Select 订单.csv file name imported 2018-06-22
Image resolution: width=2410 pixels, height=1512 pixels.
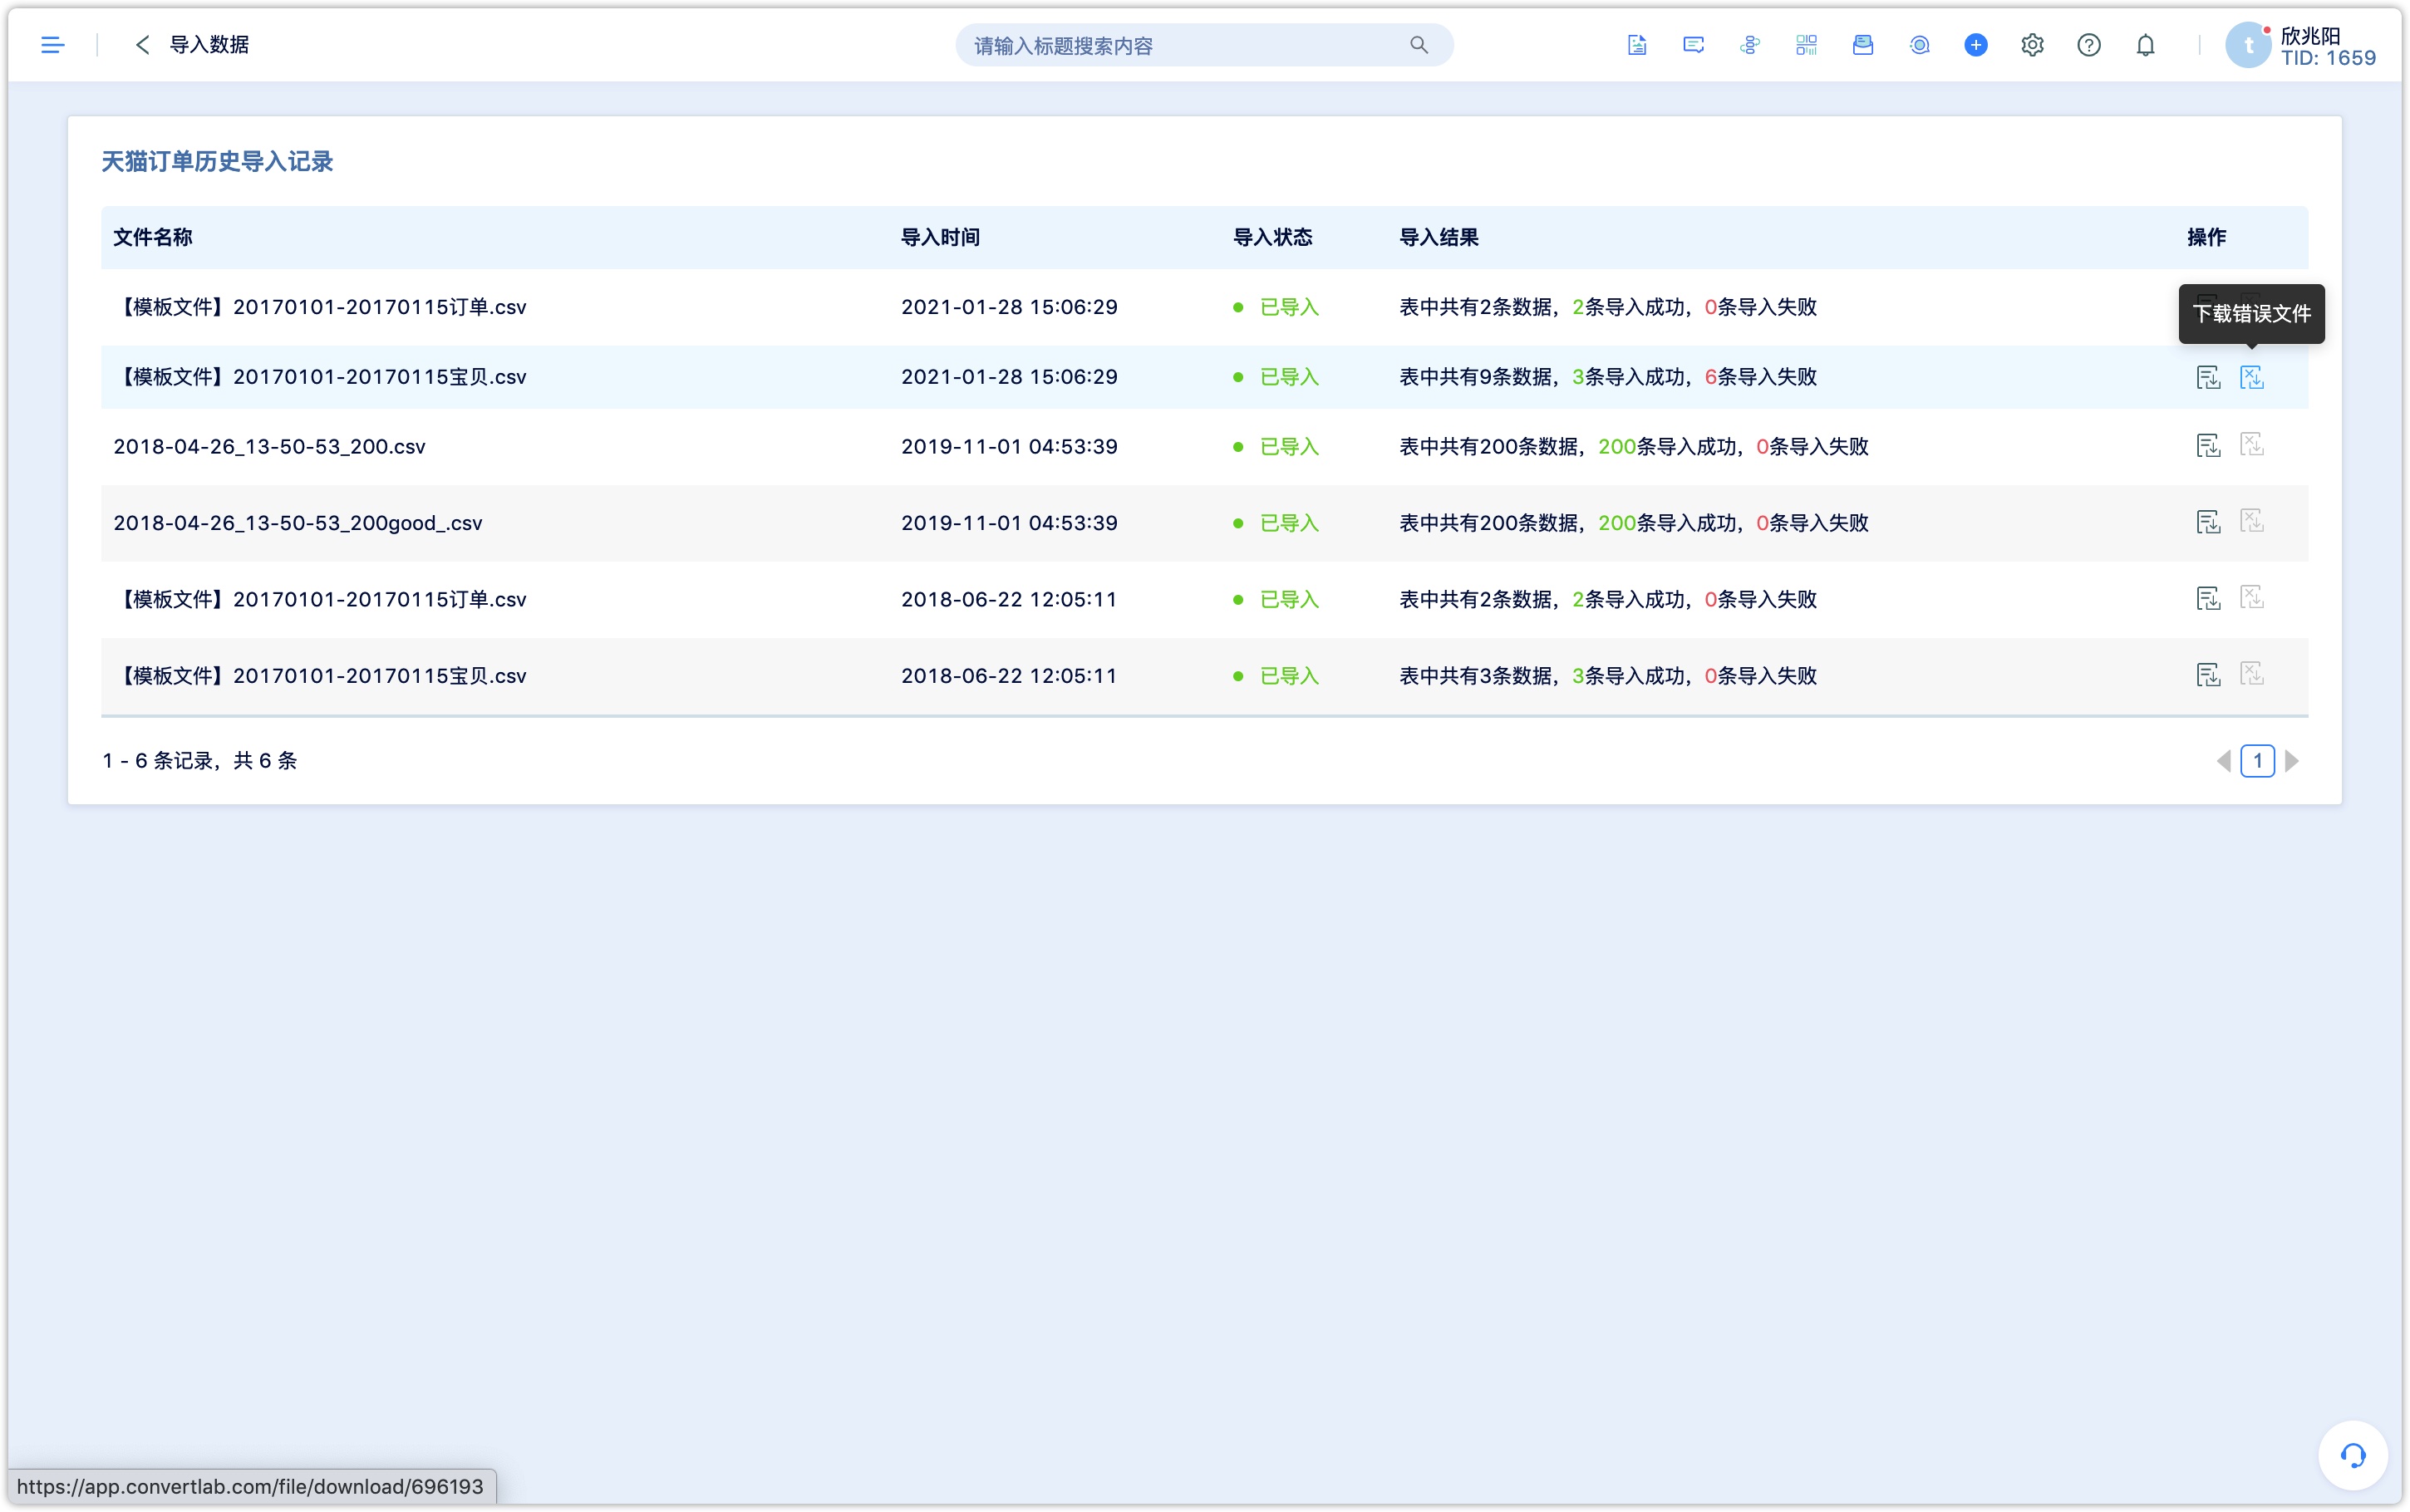point(320,599)
